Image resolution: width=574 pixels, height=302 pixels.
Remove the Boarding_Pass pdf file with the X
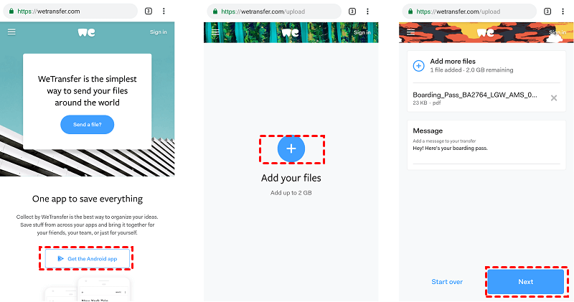pos(553,98)
